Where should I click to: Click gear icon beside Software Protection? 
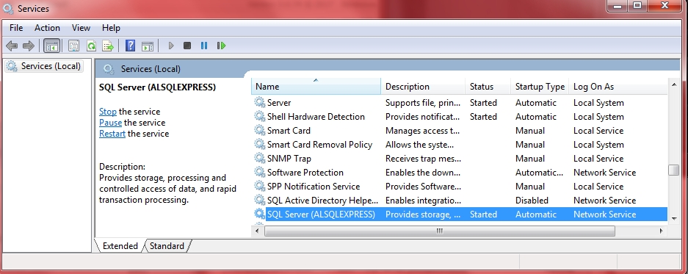tap(260, 173)
